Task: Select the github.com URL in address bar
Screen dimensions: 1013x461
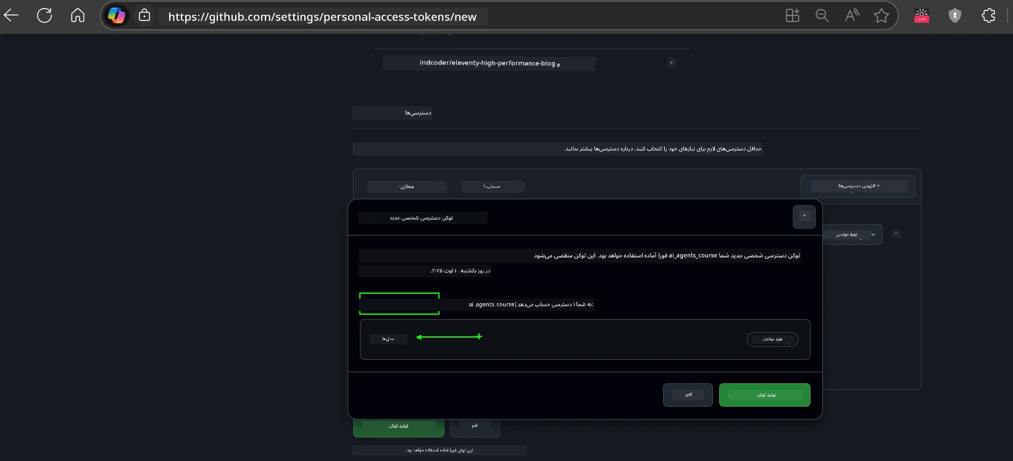Action: [x=322, y=17]
